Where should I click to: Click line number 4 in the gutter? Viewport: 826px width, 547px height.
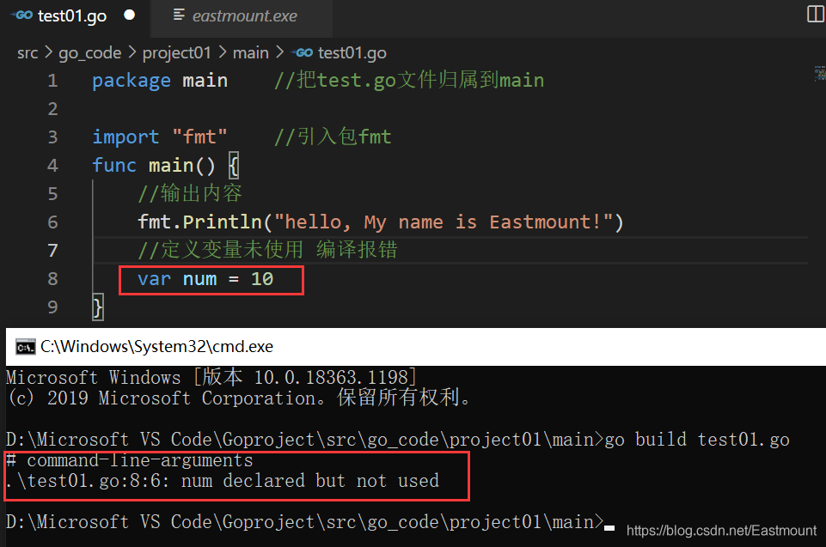pos(52,166)
